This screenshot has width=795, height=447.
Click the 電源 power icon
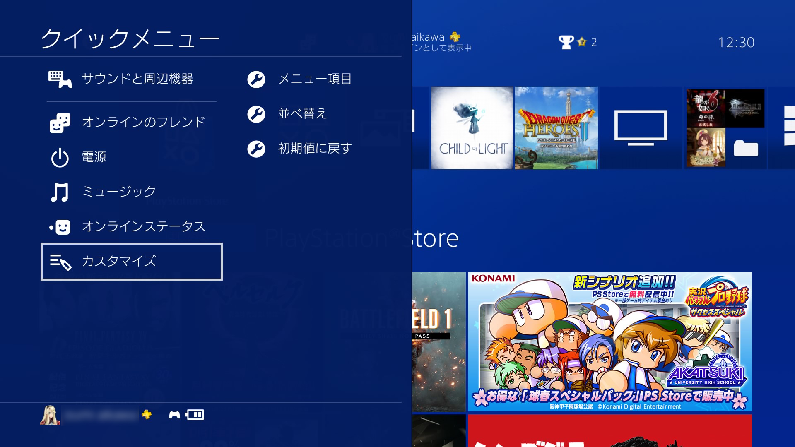point(60,158)
